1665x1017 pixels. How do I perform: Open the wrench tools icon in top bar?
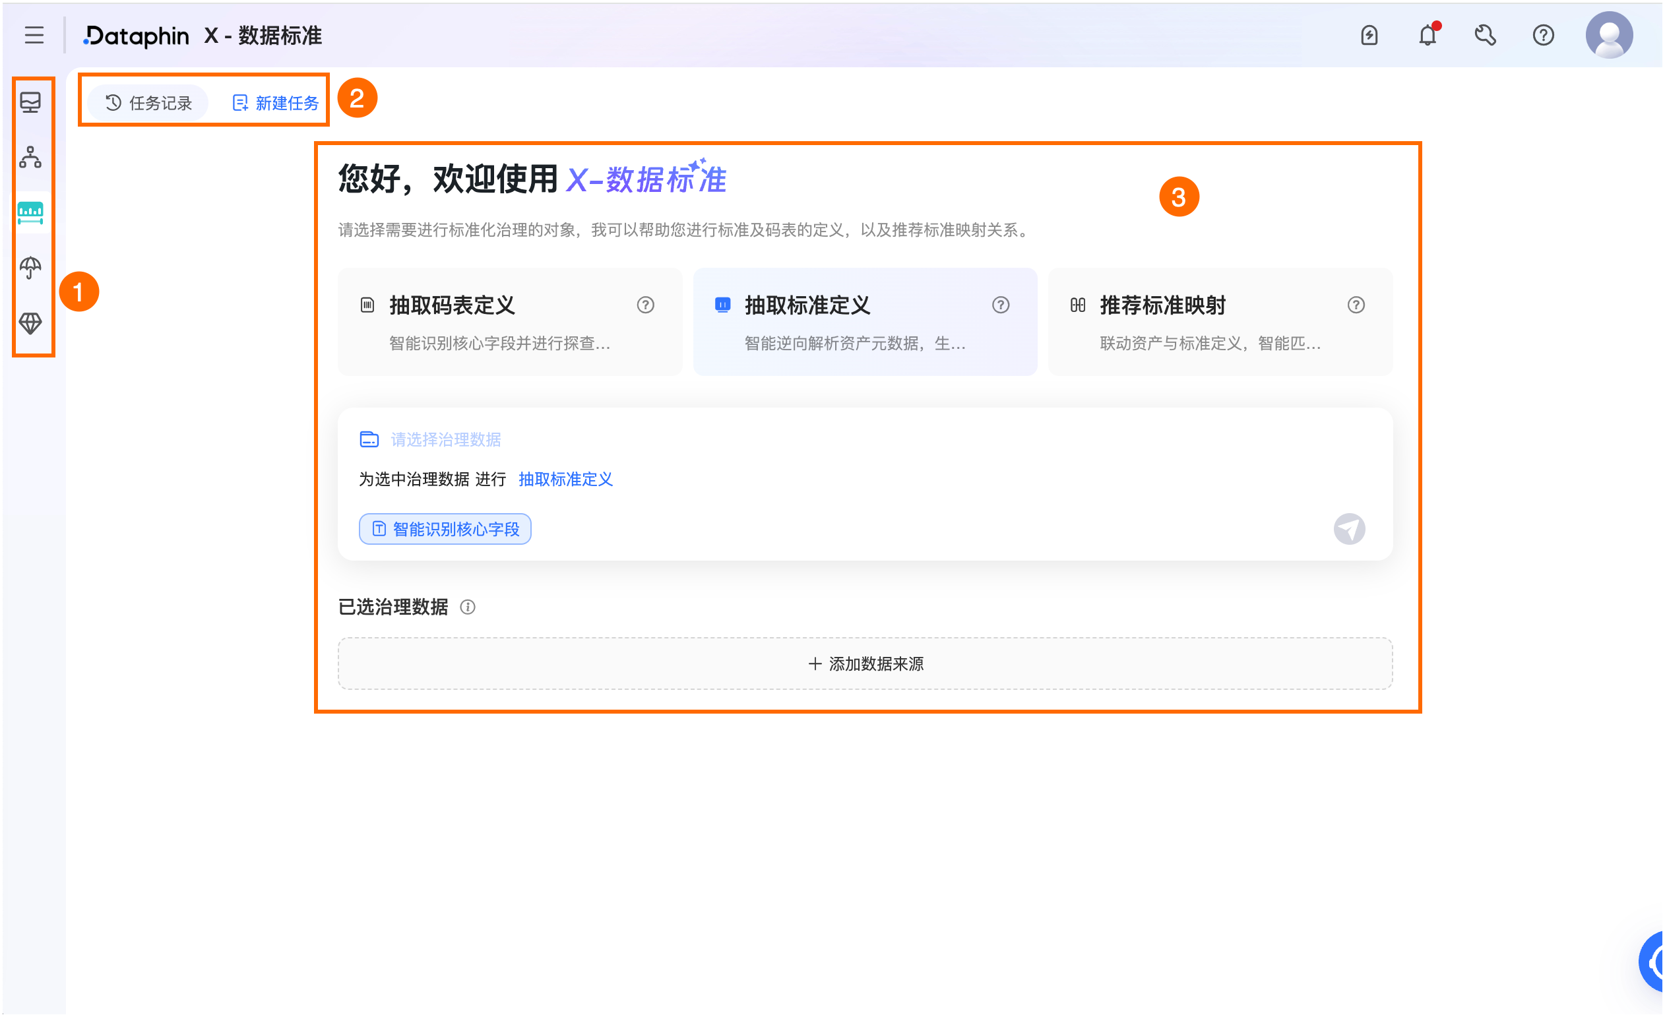1484,35
